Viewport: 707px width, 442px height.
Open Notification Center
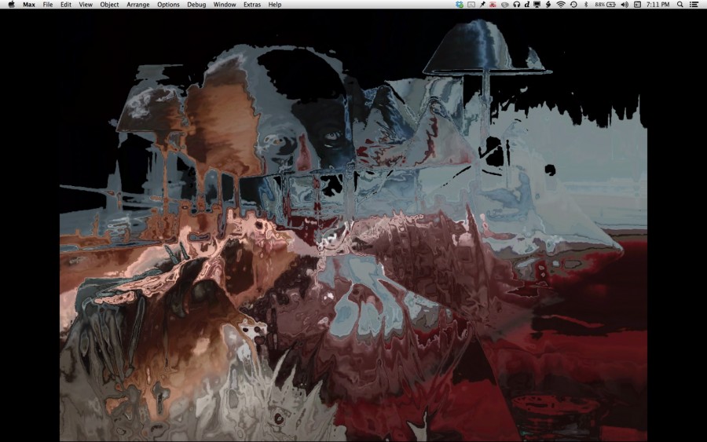click(x=694, y=5)
